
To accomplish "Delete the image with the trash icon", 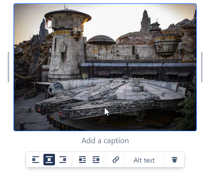I will [x=175, y=160].
